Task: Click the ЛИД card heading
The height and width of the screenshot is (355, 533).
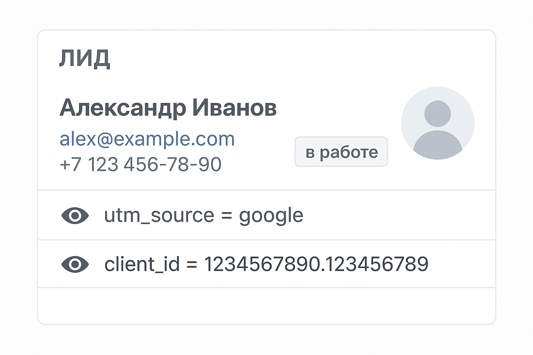Action: pyautogui.click(x=84, y=58)
